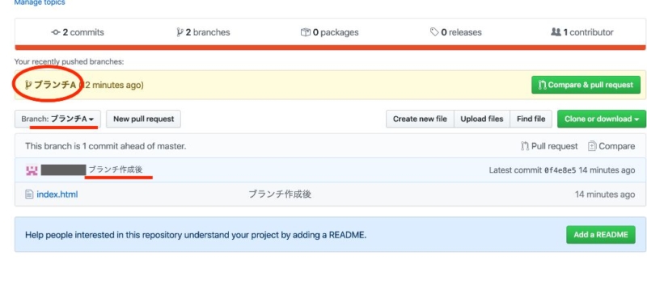View the 2 branches list
647x293 pixels.
point(203,32)
